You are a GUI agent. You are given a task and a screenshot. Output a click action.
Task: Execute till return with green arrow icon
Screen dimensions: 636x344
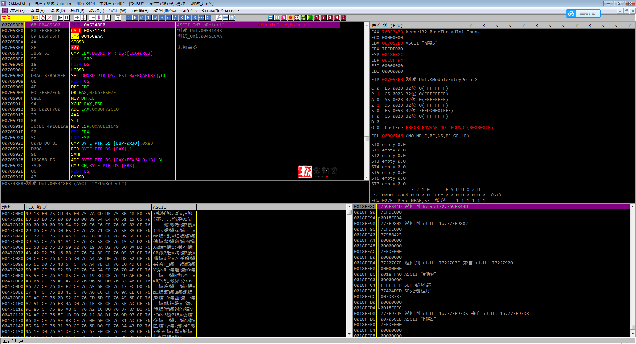(108, 18)
